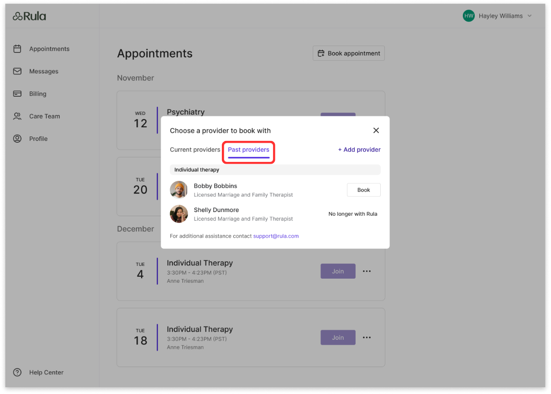Click Shelly Dunmore's profile photo

[x=179, y=214]
